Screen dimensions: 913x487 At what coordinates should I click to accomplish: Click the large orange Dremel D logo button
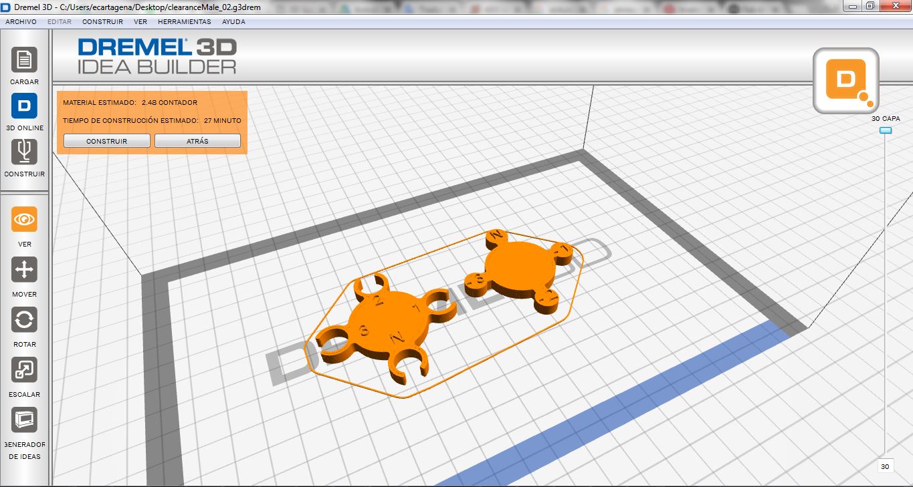coord(845,80)
